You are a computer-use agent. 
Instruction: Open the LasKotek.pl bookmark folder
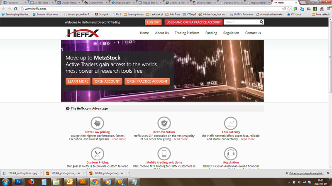pyautogui.click(x=154, y=14)
